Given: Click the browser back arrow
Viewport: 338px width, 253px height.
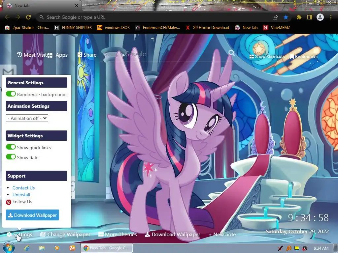Looking at the screenshot, I should (x=7, y=17).
